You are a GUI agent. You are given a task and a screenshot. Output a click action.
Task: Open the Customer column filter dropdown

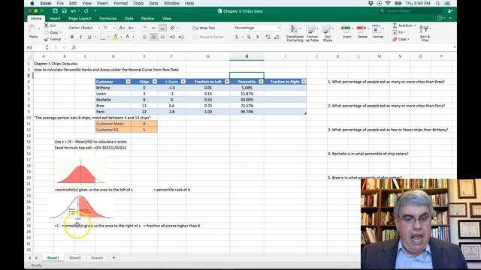tap(129, 82)
